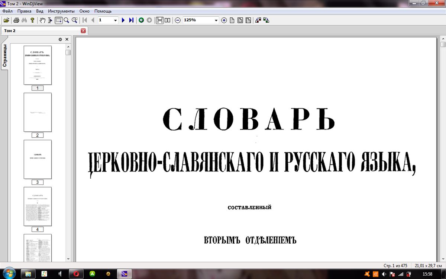446x279 pixels.
Task: Open a DjVu file with the folder icon
Action: (x=6, y=20)
